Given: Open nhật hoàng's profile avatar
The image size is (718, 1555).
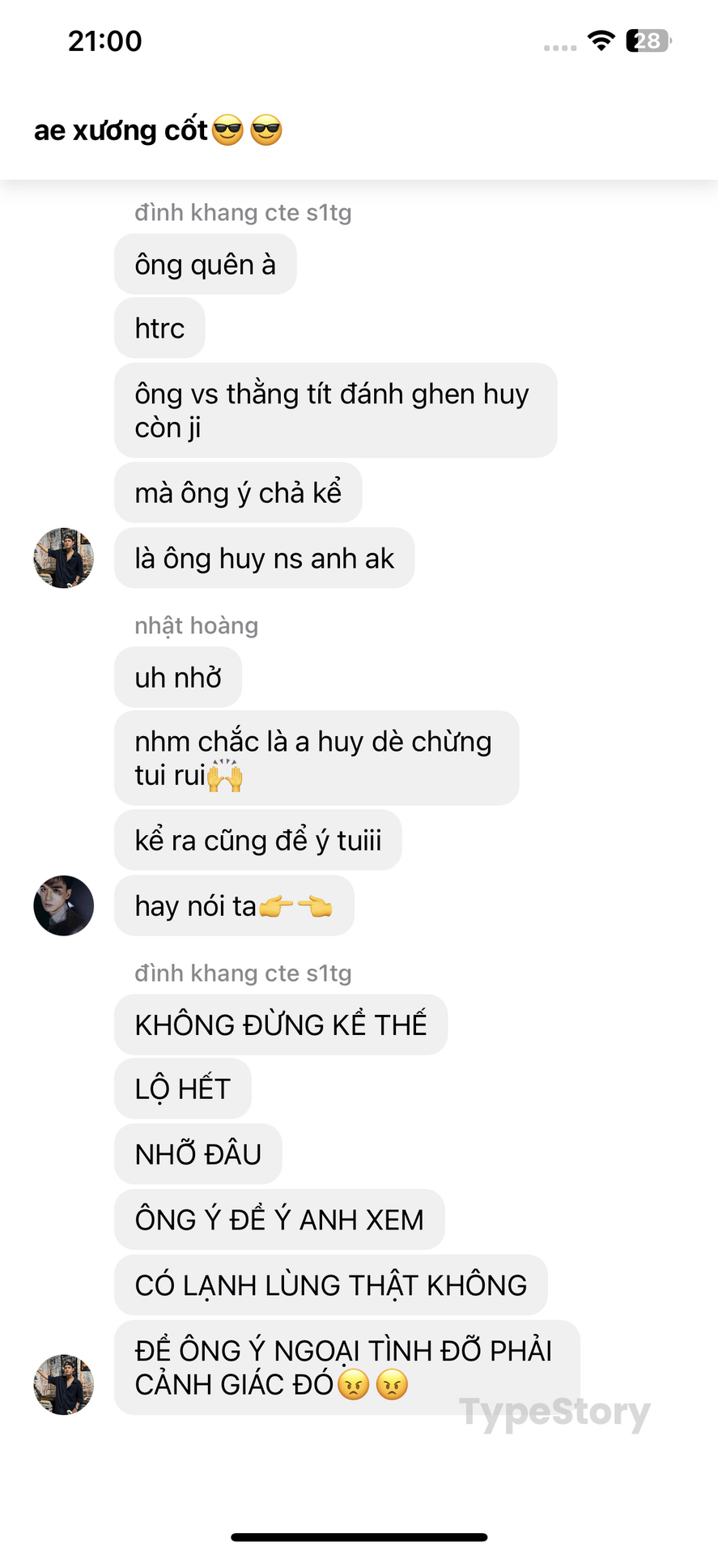Looking at the screenshot, I should coord(63,905).
